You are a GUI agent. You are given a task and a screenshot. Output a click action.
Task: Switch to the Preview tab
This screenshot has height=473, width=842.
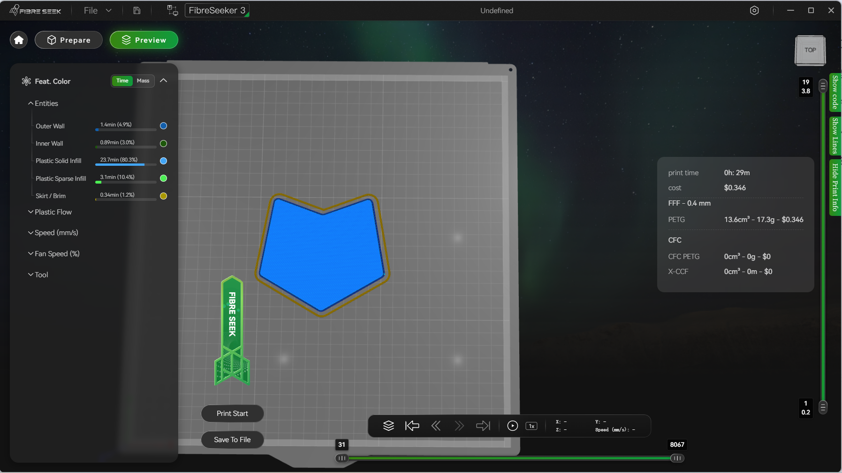144,40
